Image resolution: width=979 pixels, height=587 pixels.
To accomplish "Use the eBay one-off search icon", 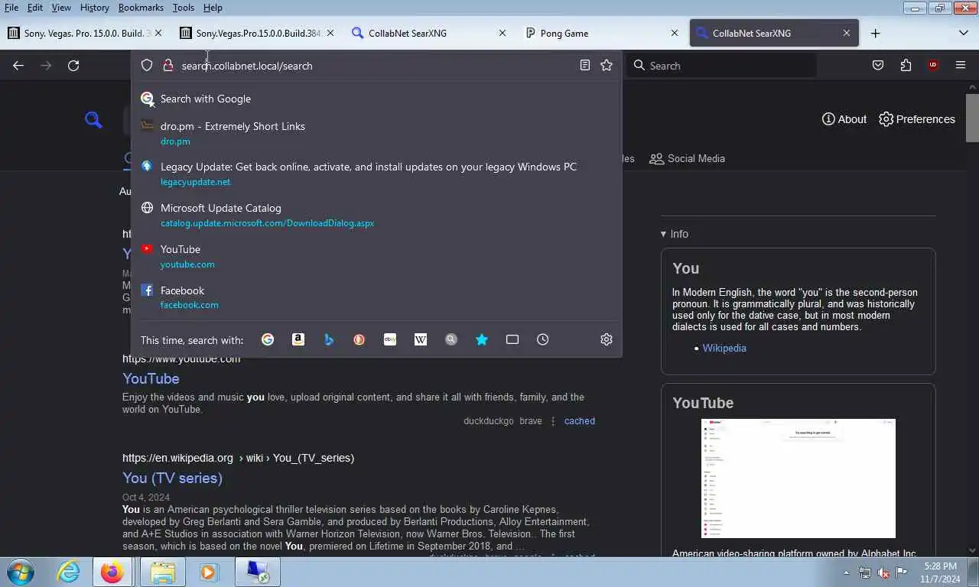I will (390, 339).
